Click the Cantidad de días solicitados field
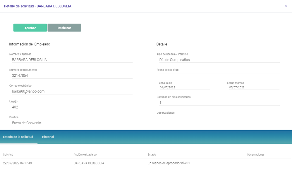 tap(219, 103)
